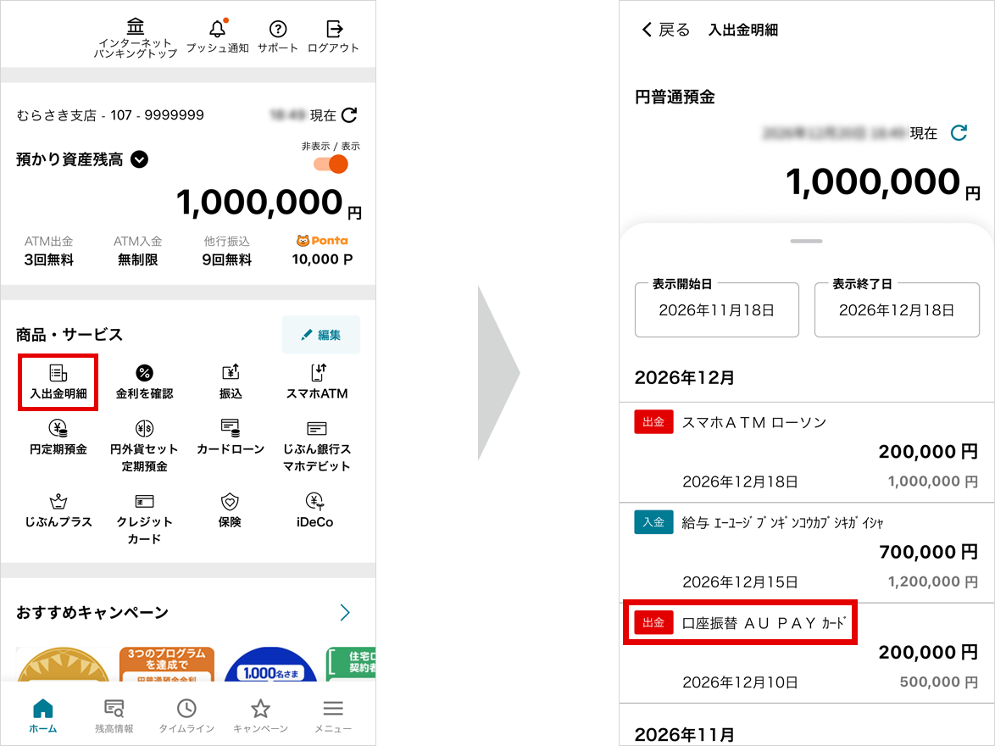
Task: Select ATM入金 無制限 info
Action: tap(137, 251)
